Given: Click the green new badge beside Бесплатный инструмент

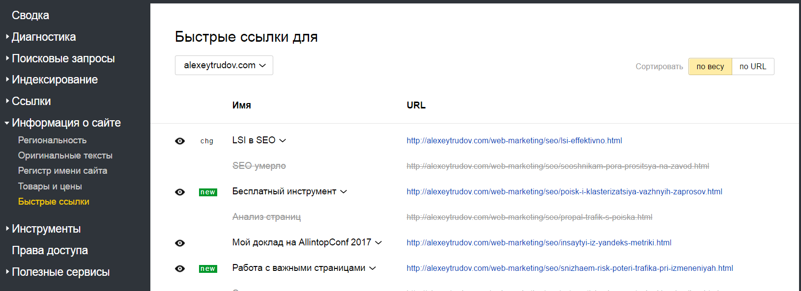Looking at the screenshot, I should coord(208,192).
